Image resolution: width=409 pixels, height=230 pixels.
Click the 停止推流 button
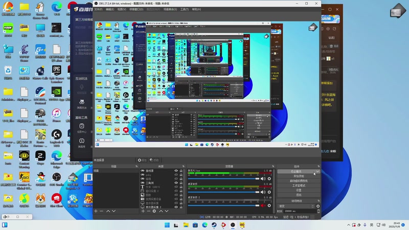click(297, 171)
